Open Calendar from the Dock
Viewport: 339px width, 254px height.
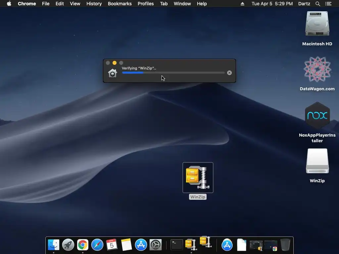coord(112,245)
